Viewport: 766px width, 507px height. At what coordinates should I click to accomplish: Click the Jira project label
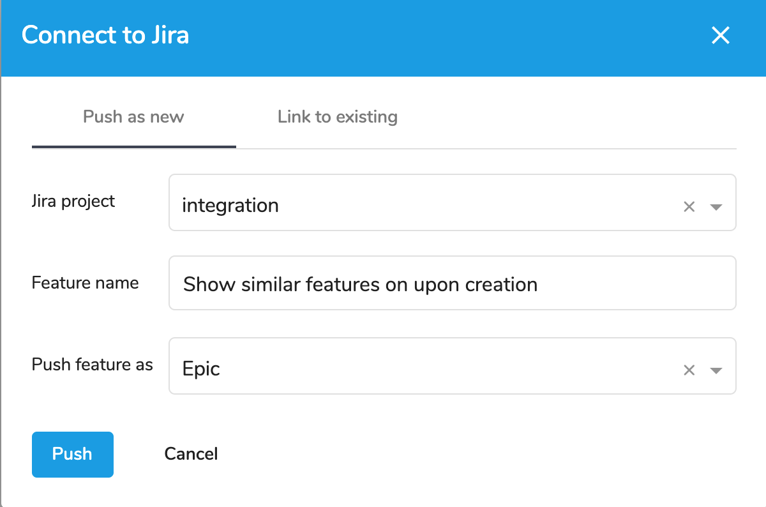(x=73, y=201)
